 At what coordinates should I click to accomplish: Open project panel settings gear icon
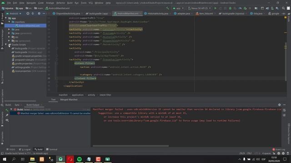39,14
